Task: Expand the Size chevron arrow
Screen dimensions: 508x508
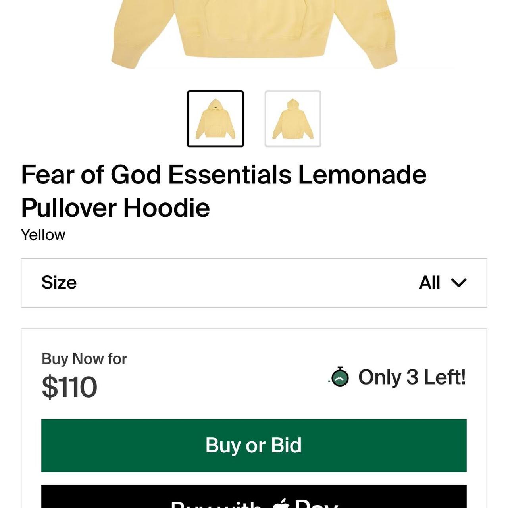Action: click(459, 283)
